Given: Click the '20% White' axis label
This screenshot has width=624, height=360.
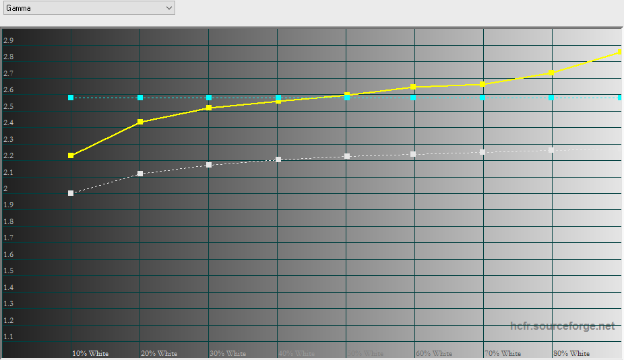Looking at the screenshot, I should click(159, 353).
